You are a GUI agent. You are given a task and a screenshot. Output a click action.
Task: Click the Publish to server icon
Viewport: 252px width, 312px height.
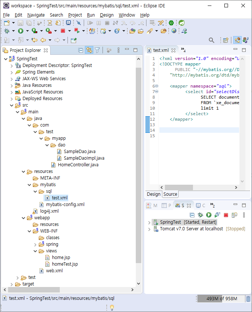[234, 215]
